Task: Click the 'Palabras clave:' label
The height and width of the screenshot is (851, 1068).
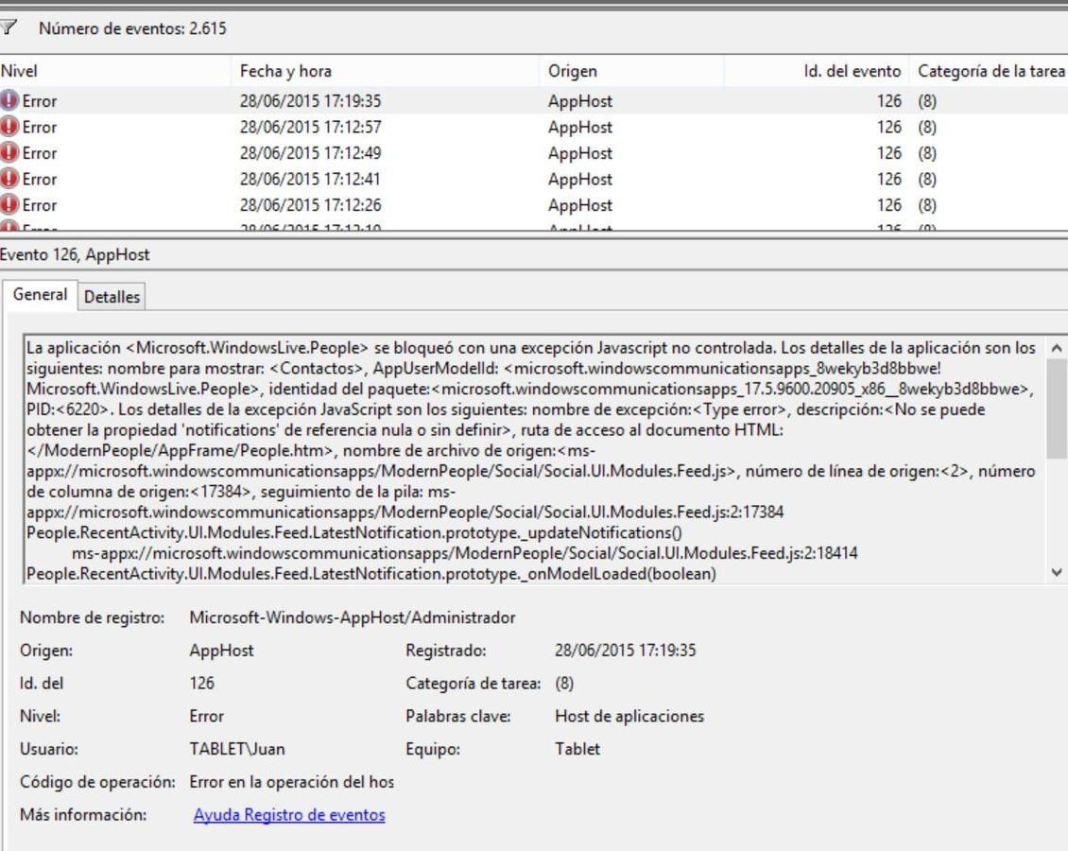Action: tap(458, 716)
